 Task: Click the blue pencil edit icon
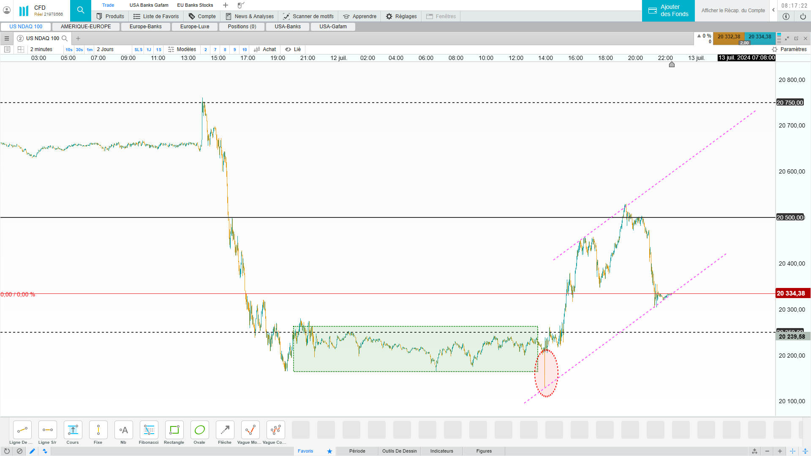(32, 451)
